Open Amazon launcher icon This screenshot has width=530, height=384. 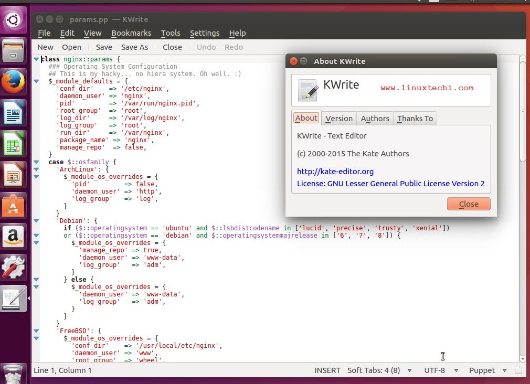tap(13, 237)
